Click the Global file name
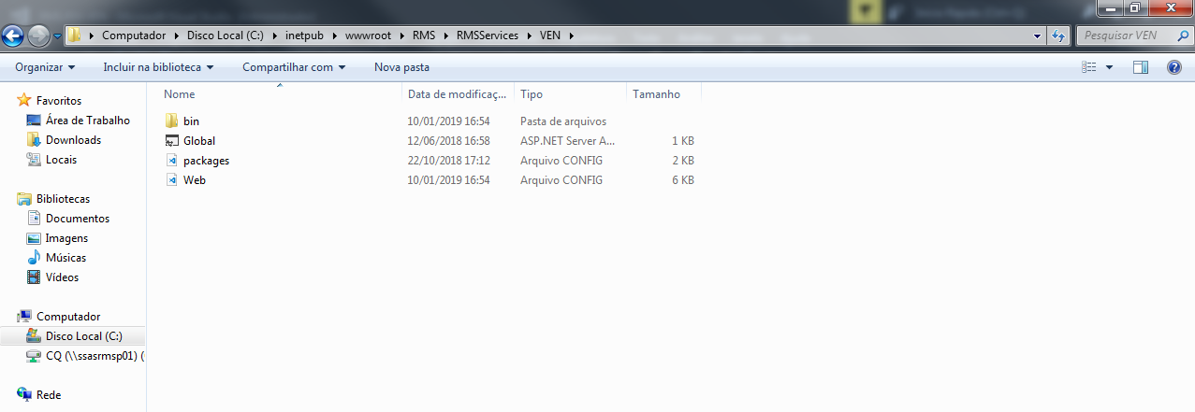Screen dimensions: 1195x412 (199, 141)
